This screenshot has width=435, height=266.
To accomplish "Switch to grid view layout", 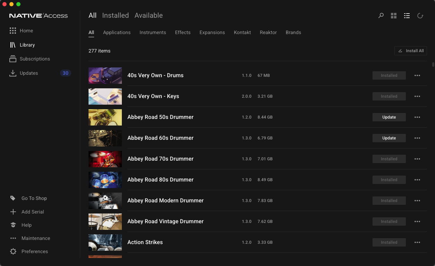I will tap(394, 16).
